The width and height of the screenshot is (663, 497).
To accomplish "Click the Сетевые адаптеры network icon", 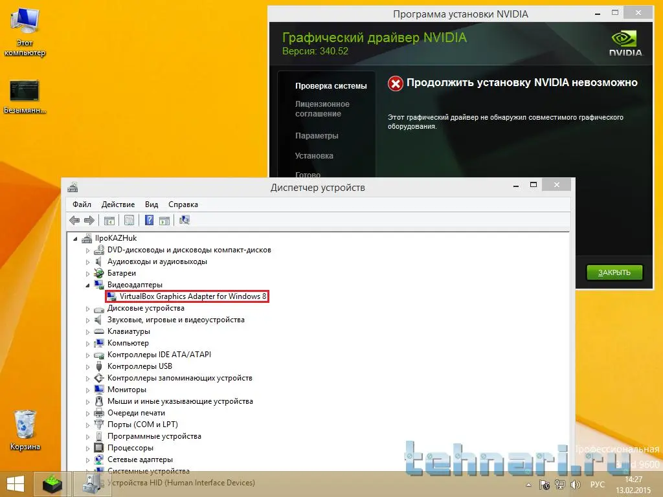I will [99, 459].
